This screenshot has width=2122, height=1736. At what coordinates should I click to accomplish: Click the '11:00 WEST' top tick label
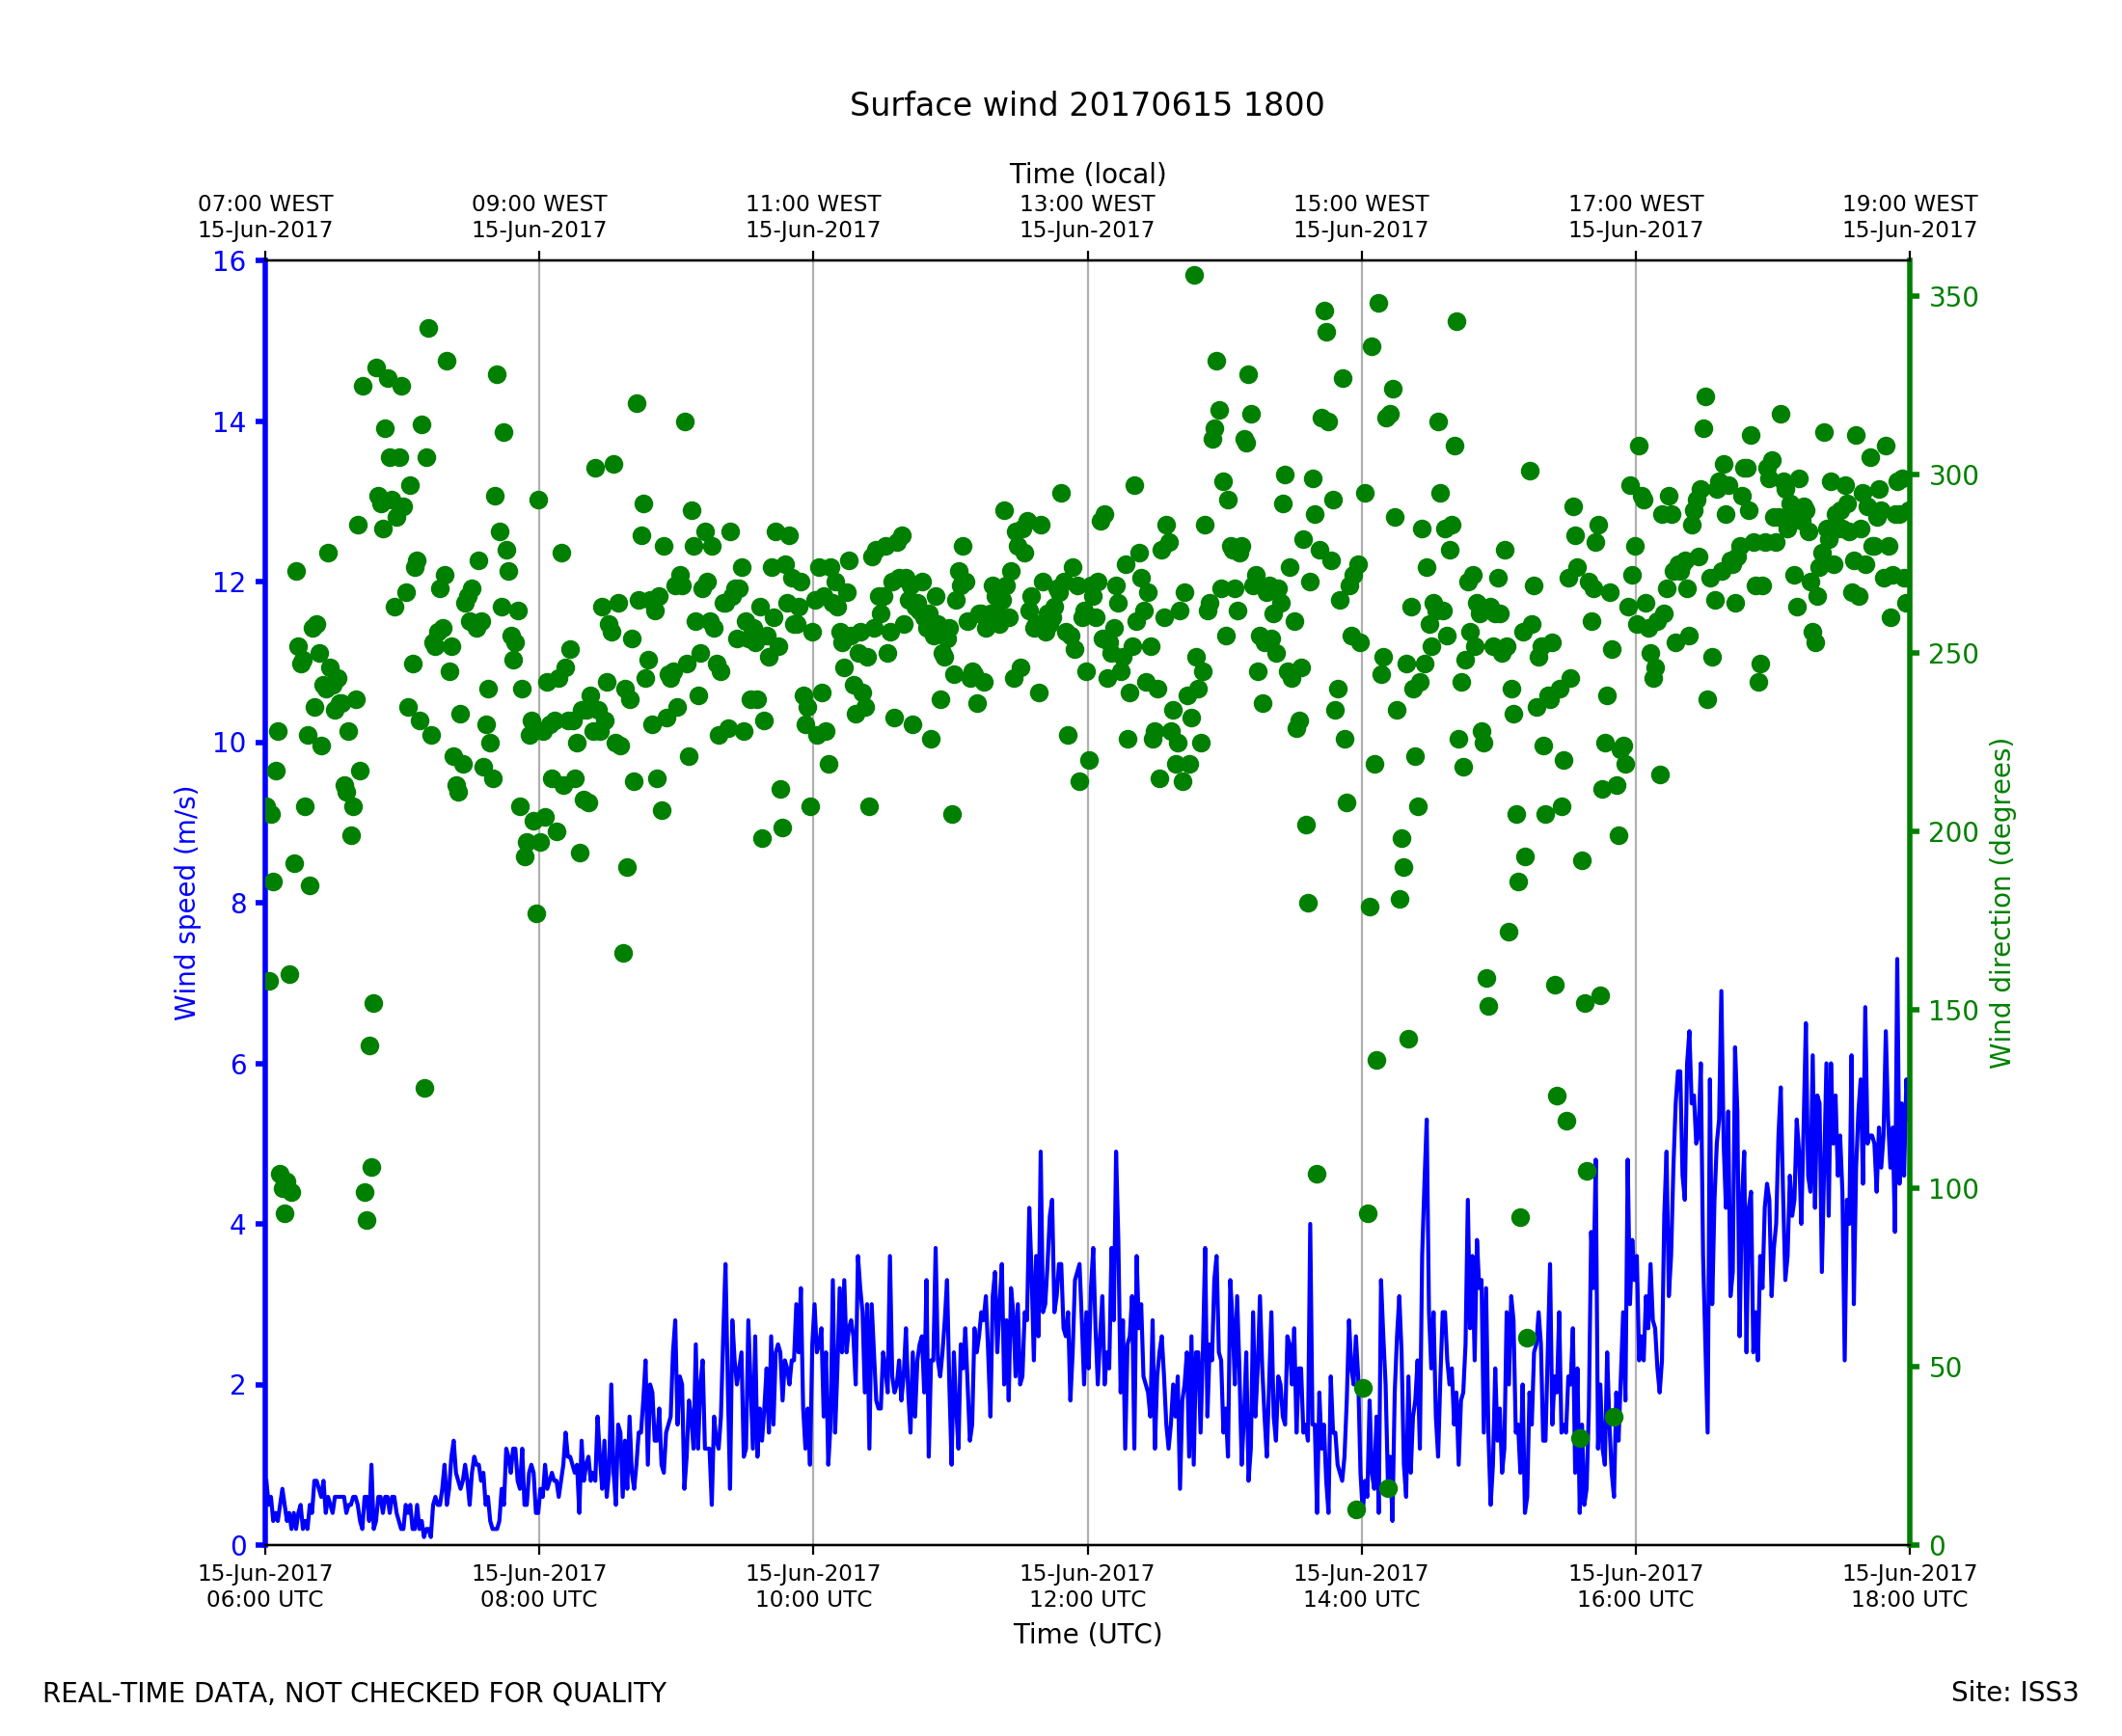pos(813,204)
